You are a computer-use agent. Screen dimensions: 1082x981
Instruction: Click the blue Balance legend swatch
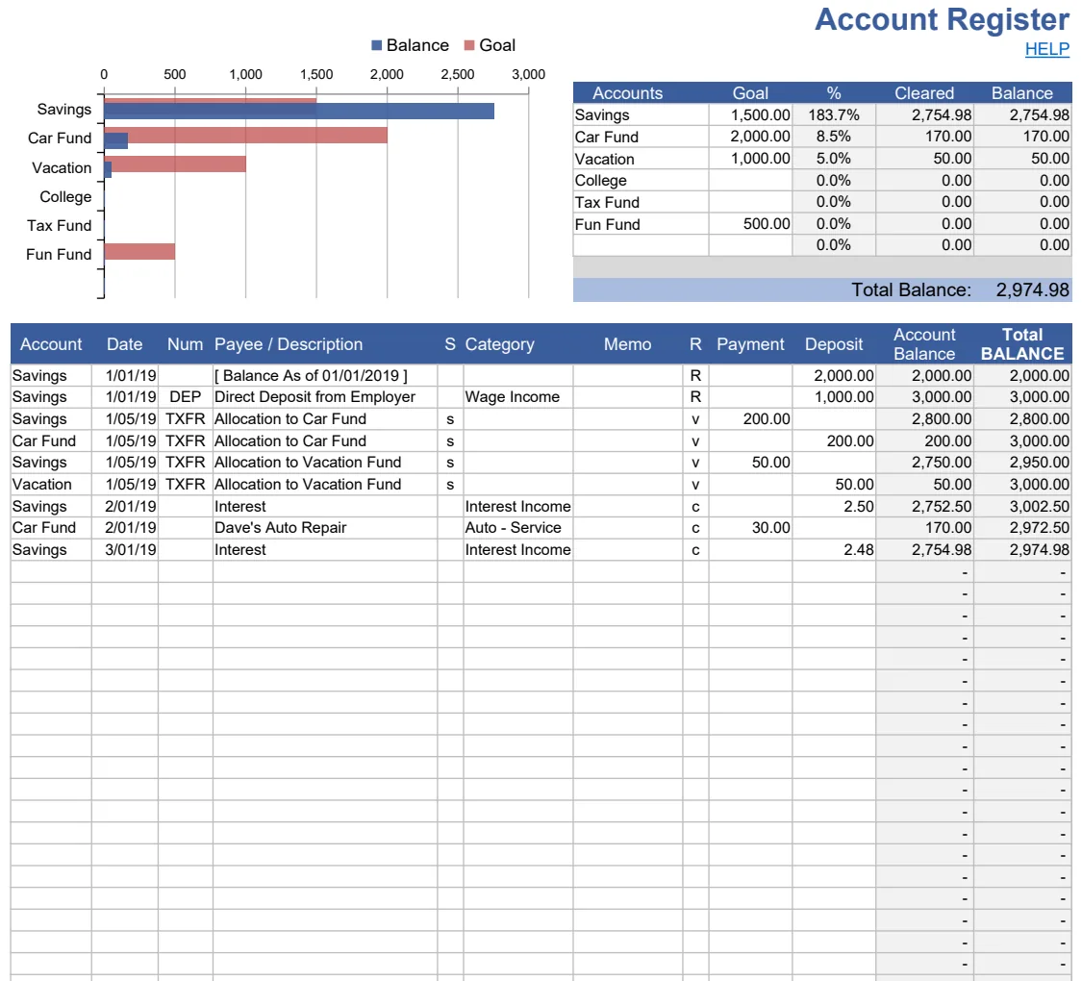(377, 45)
